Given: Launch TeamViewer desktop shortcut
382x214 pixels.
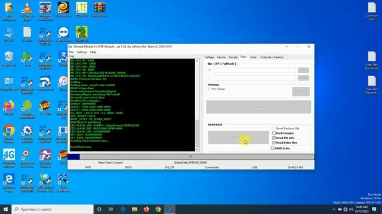Looking at the screenshot, I should click(x=63, y=34).
